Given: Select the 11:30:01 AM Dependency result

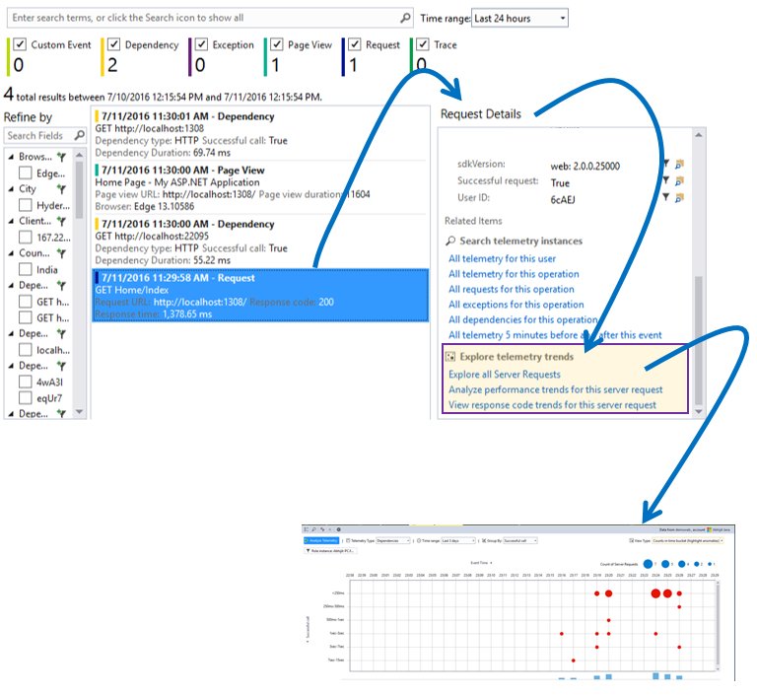Looking at the screenshot, I should (x=260, y=134).
